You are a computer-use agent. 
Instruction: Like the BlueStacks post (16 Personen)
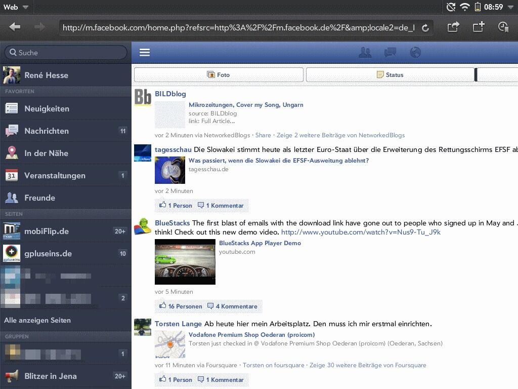pyautogui.click(x=181, y=306)
